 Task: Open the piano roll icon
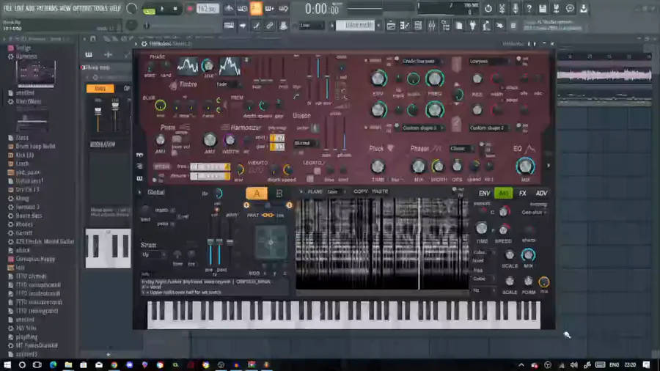pyautogui.click(x=405, y=26)
